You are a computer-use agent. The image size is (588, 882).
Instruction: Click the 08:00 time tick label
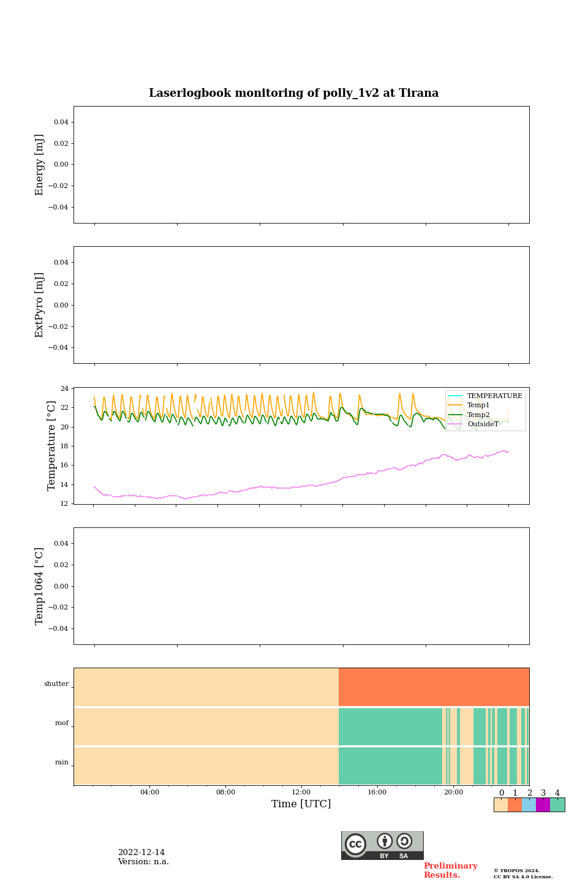click(x=225, y=792)
